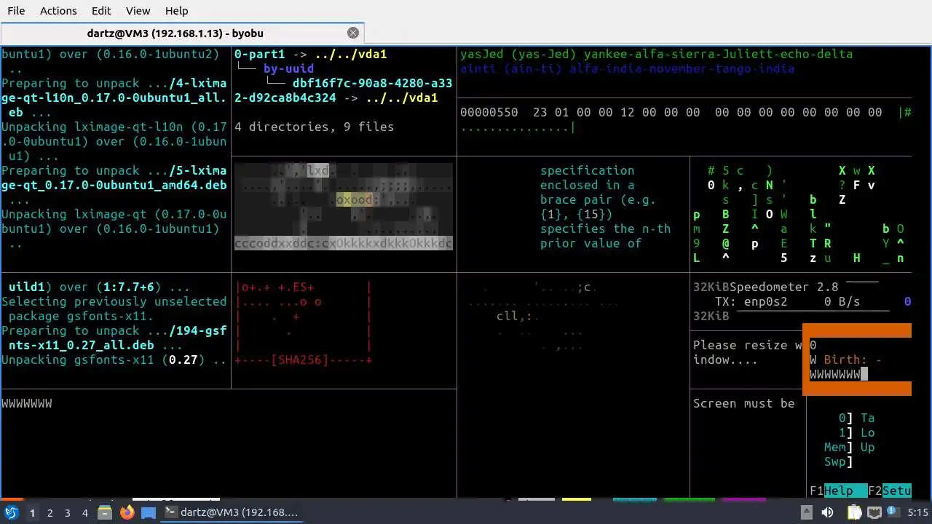Click 'dbf16f7c-90a8-4280-a33' uuid text
This screenshot has width=932, height=524.
click(x=372, y=83)
